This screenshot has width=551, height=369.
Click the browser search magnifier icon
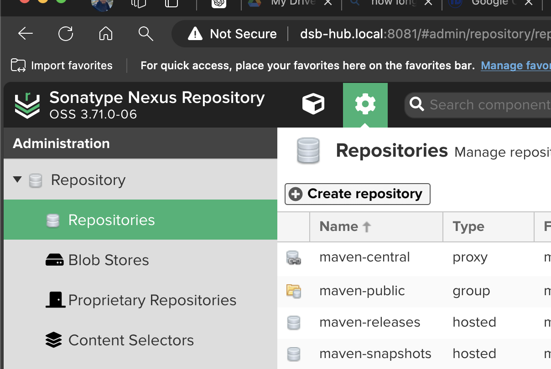click(146, 33)
